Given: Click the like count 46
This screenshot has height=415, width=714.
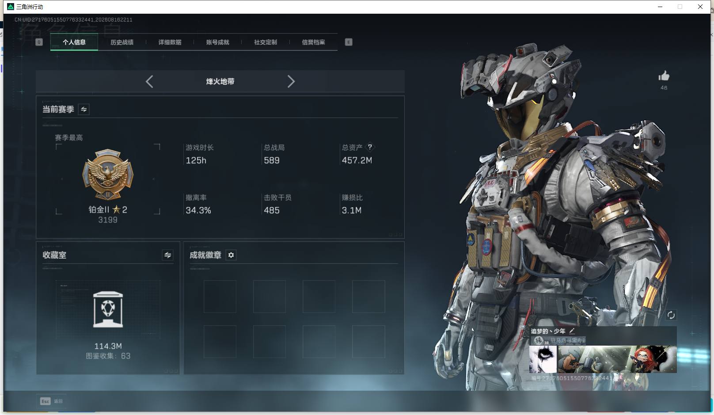Looking at the screenshot, I should coord(664,88).
